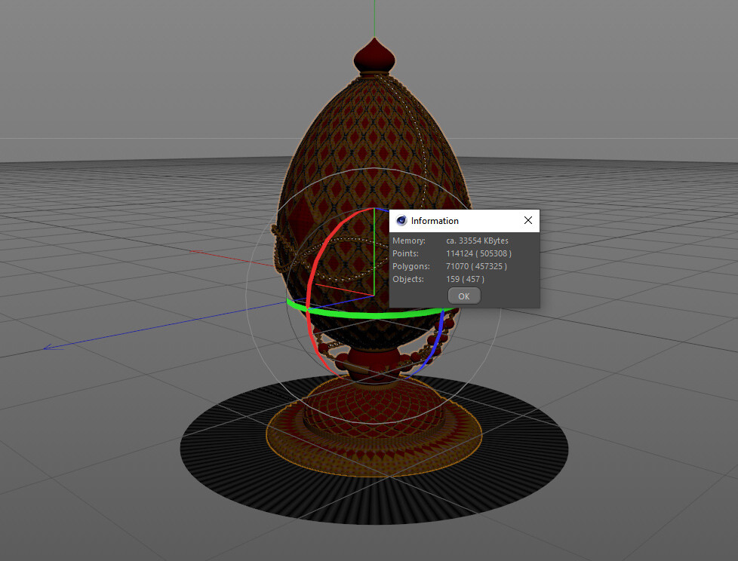
Task: Click the 'Memory:' label
Action: (x=408, y=241)
